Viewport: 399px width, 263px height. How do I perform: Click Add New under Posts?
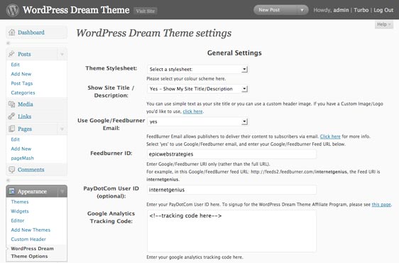click(x=21, y=74)
